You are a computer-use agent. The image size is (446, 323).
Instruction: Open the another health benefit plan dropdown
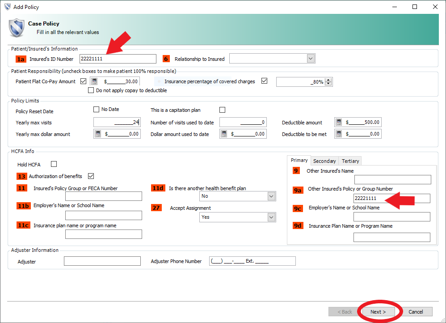click(271, 196)
